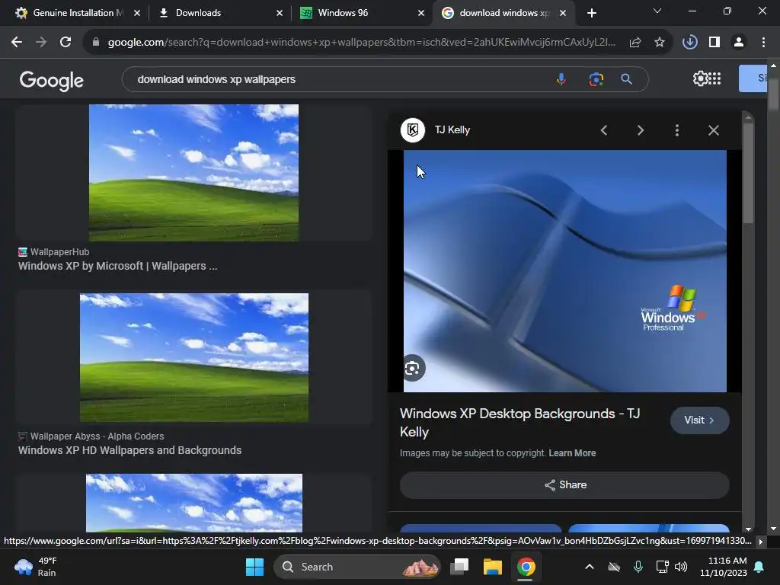The width and height of the screenshot is (780, 585).
Task: Open a new browser tab
Action: point(591,13)
